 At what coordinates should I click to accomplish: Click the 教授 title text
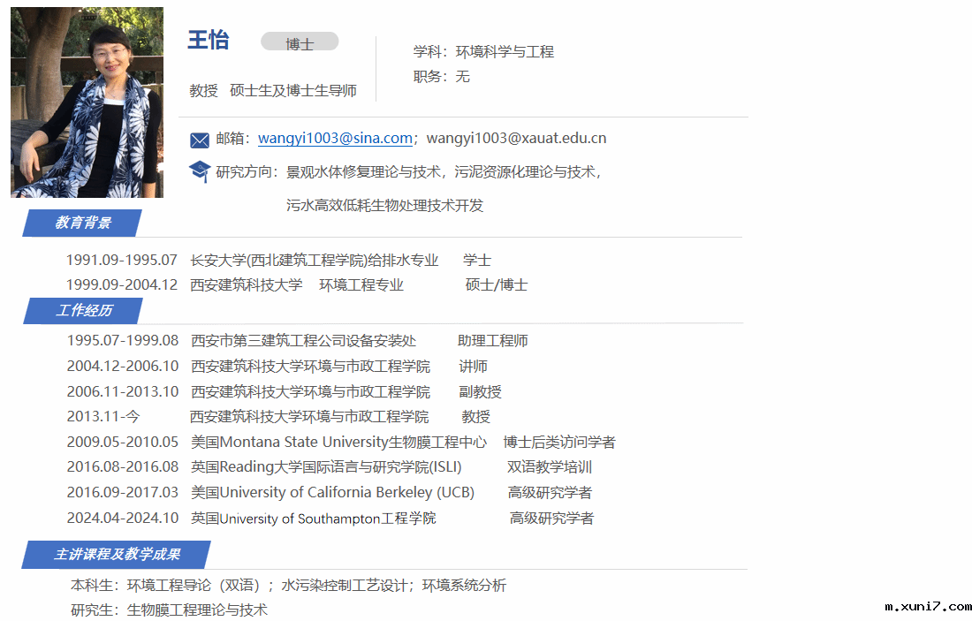[203, 91]
